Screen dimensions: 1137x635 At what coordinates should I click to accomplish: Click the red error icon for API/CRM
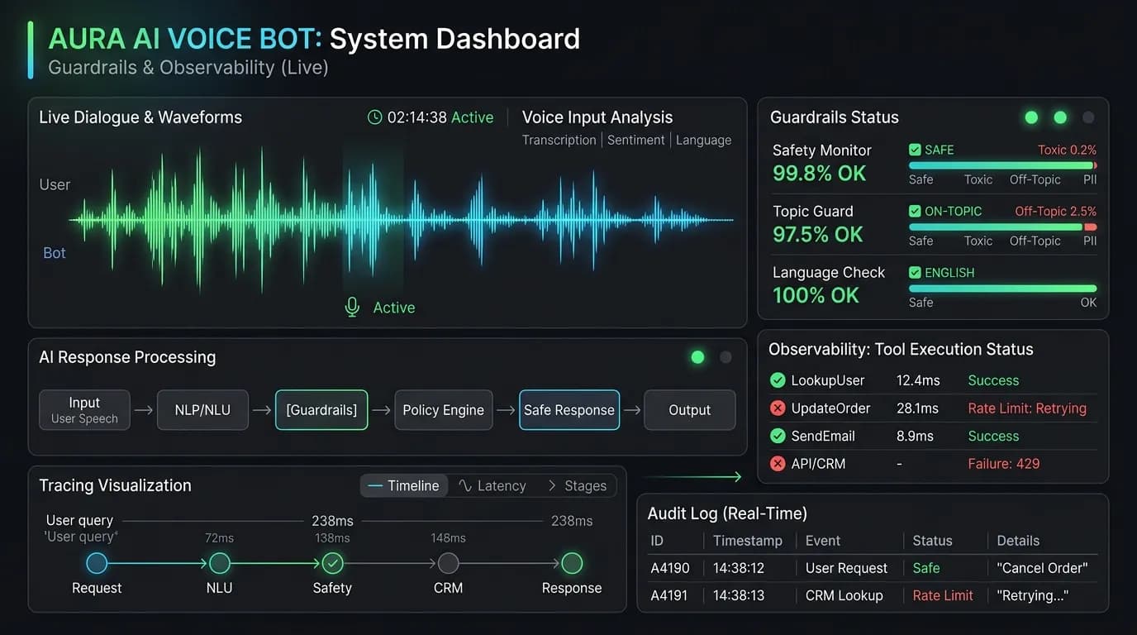coord(778,464)
